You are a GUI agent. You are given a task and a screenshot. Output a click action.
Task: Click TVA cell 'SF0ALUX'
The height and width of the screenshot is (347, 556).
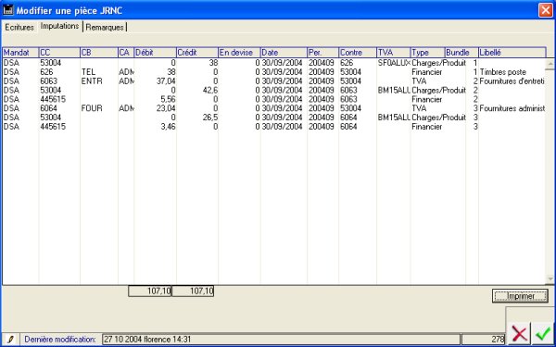point(394,63)
